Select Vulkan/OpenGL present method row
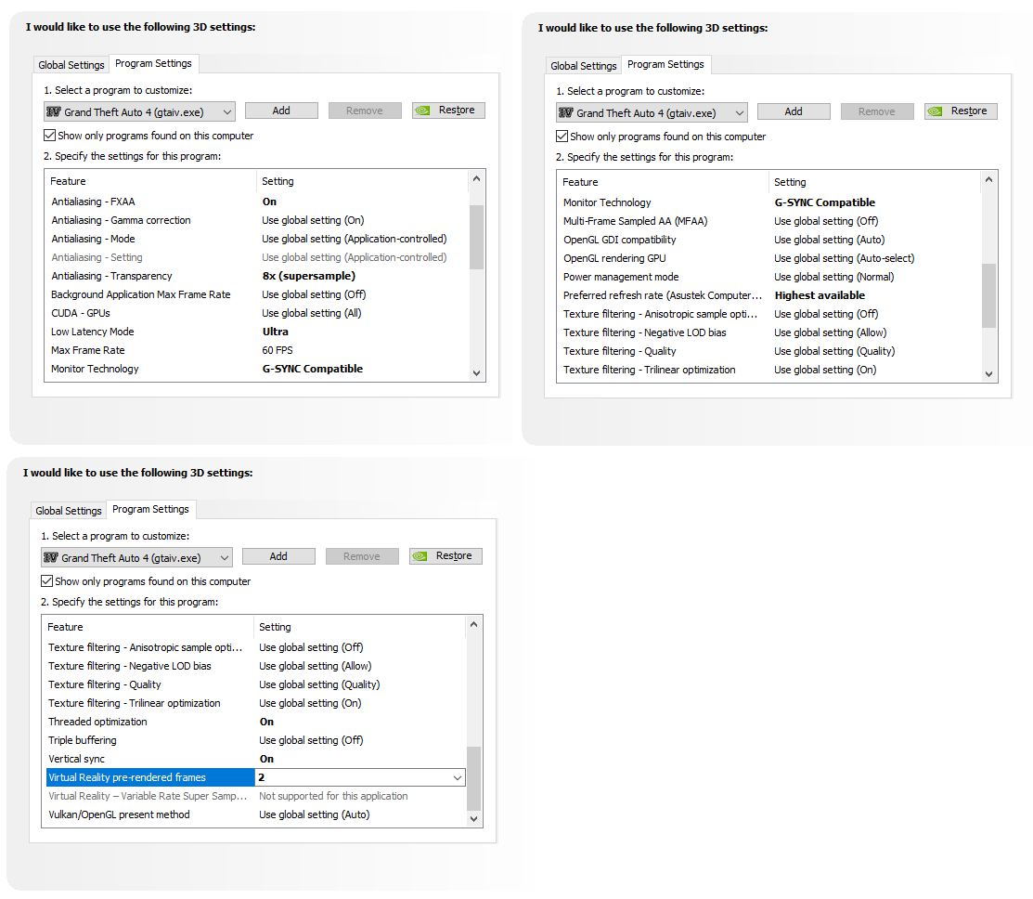1033x899 pixels. point(254,814)
